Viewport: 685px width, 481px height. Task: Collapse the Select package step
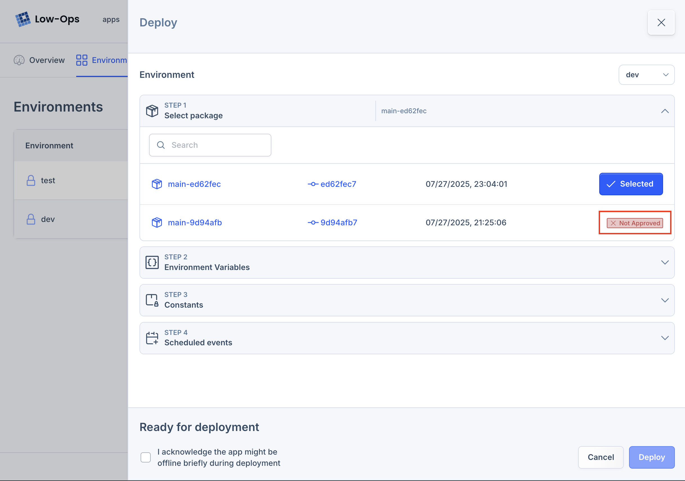pyautogui.click(x=665, y=111)
